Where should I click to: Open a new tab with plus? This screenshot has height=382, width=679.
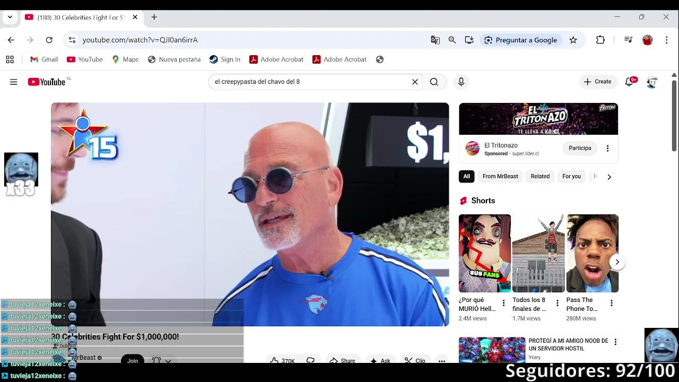click(x=154, y=17)
